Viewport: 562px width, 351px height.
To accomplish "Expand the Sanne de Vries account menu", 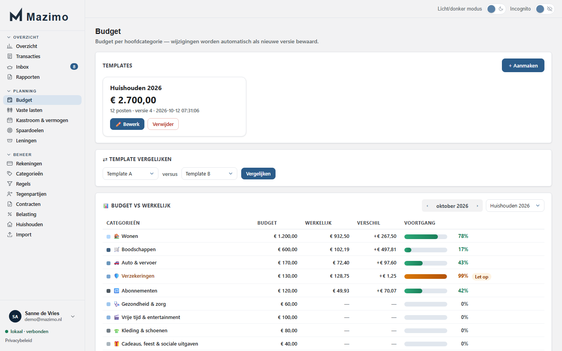I will 42,316.
